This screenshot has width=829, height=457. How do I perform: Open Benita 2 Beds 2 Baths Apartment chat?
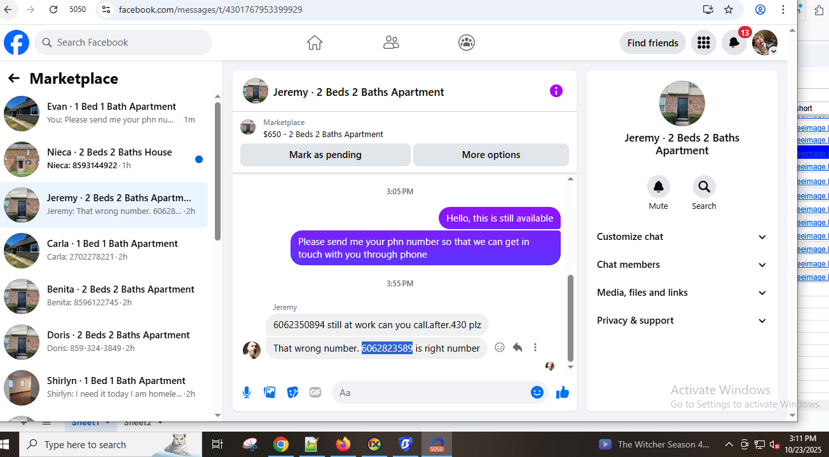[104, 296]
